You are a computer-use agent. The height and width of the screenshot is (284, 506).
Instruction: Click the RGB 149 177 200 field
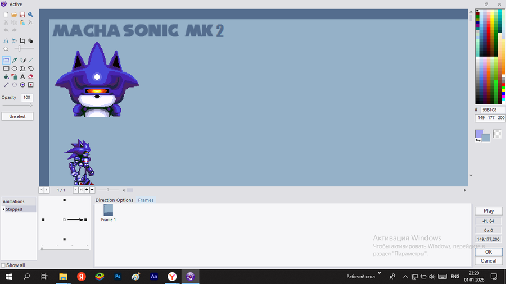pyautogui.click(x=490, y=118)
